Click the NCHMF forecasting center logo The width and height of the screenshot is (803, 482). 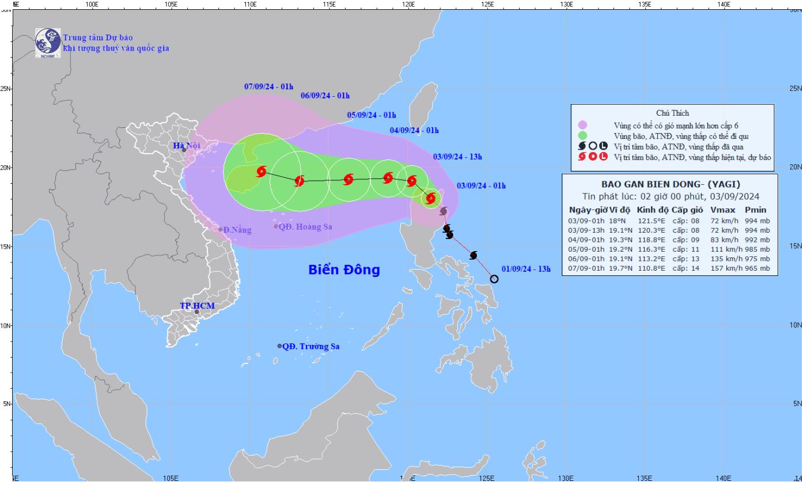48,42
